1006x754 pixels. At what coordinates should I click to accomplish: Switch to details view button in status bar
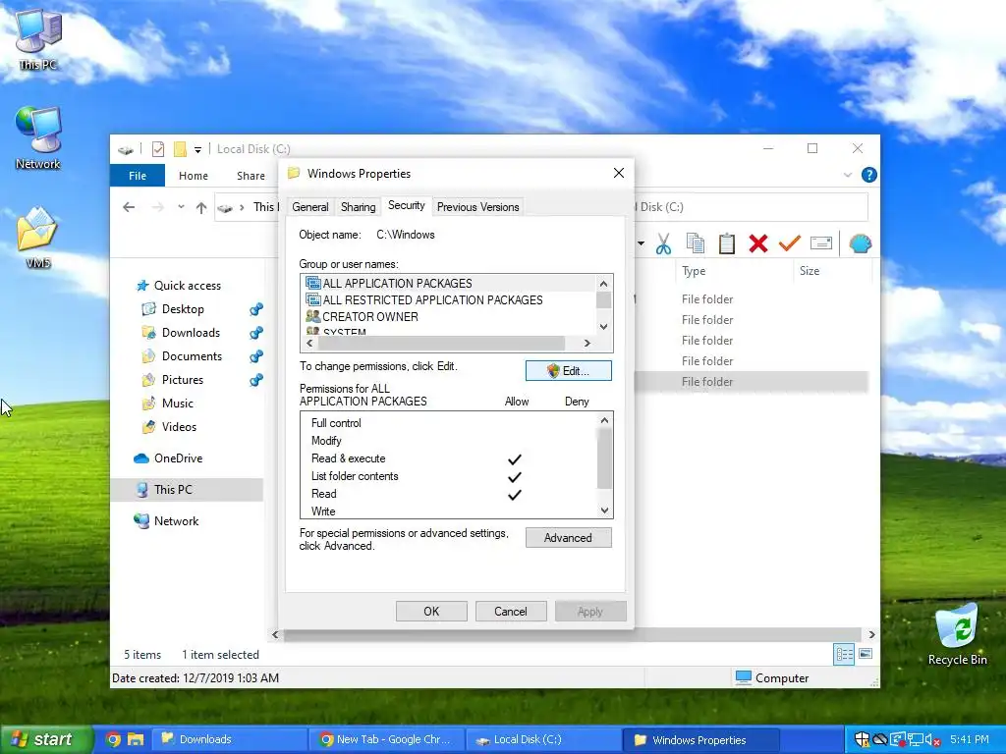pyautogui.click(x=844, y=654)
